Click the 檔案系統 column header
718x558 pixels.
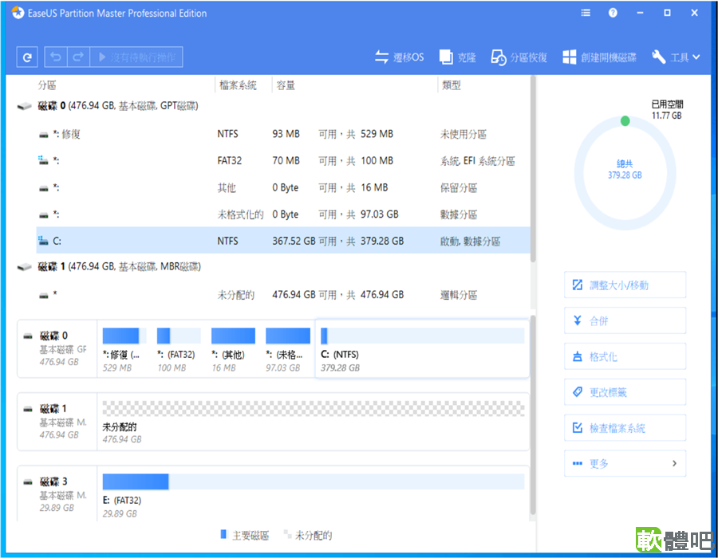click(x=238, y=85)
